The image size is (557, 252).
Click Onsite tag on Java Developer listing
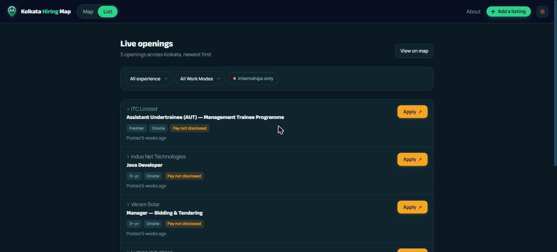pyautogui.click(x=153, y=176)
